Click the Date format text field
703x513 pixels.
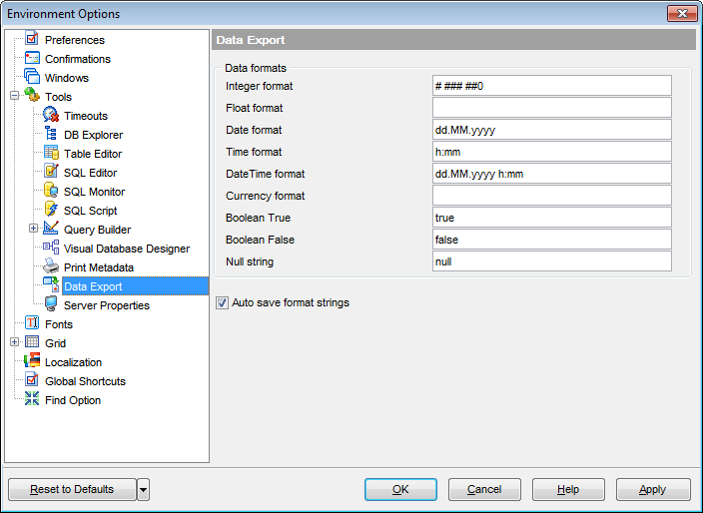[x=551, y=130]
